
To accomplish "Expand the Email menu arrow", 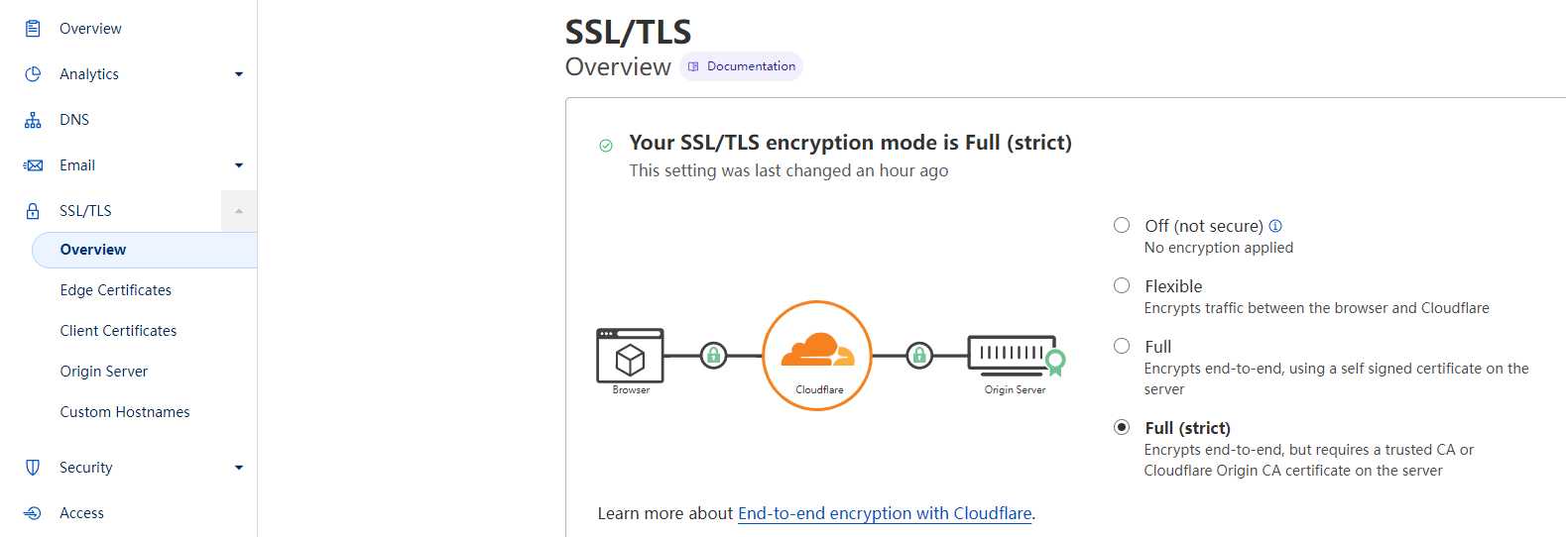I will coord(239,165).
